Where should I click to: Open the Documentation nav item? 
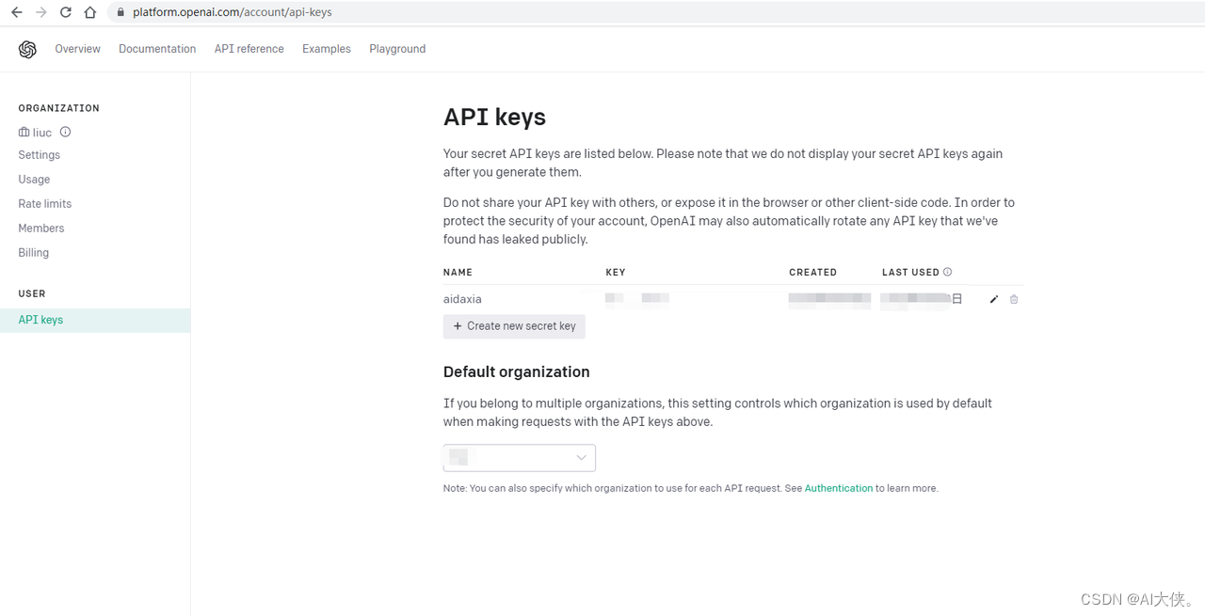click(157, 49)
